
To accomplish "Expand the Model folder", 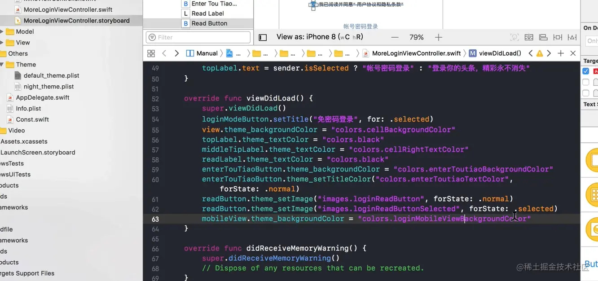I will (x=2, y=31).
